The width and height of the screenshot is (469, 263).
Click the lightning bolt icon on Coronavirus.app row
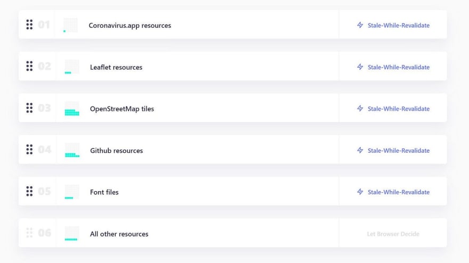click(x=360, y=25)
